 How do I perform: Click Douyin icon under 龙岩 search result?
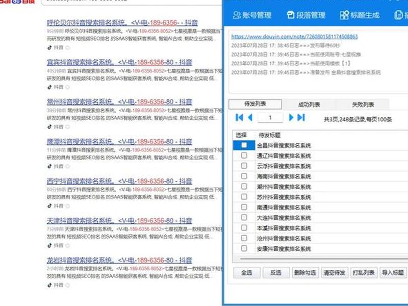49,285
